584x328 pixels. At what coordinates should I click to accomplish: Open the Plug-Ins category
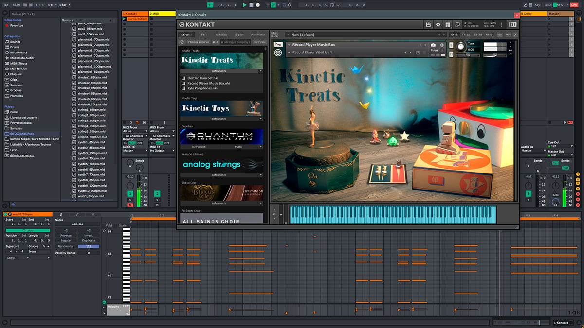[x=16, y=74]
